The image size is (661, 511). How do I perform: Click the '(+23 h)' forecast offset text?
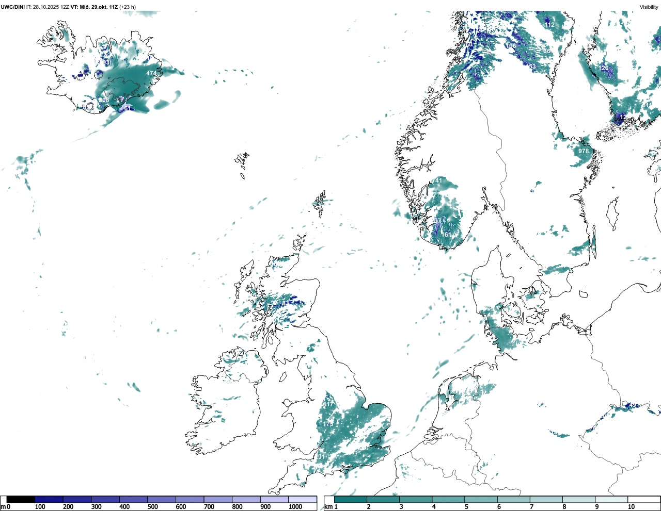128,7
